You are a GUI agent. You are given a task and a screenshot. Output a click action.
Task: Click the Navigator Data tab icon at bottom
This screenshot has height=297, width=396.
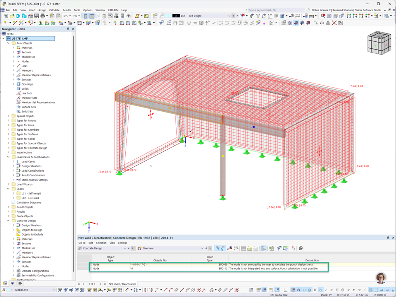5,283
